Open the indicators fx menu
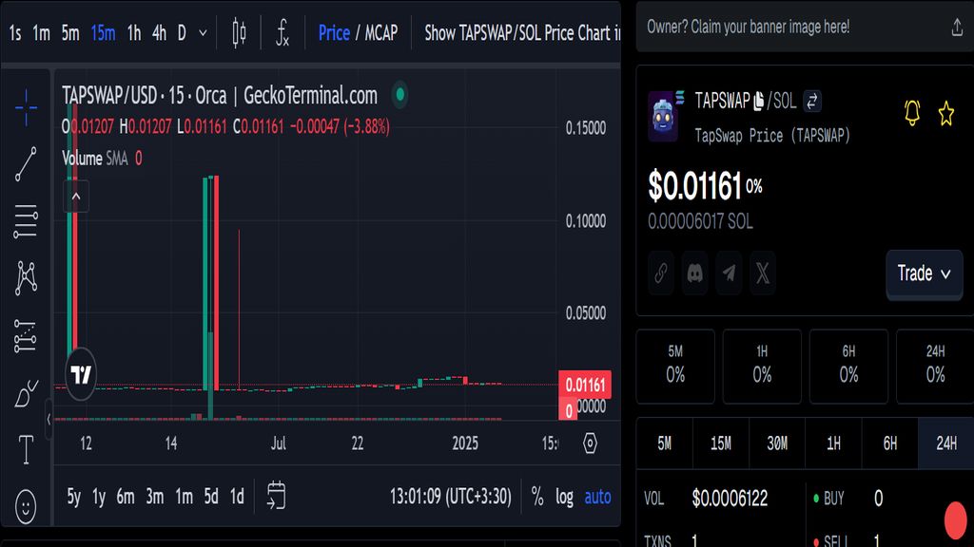This screenshot has width=974, height=547. pos(282,33)
